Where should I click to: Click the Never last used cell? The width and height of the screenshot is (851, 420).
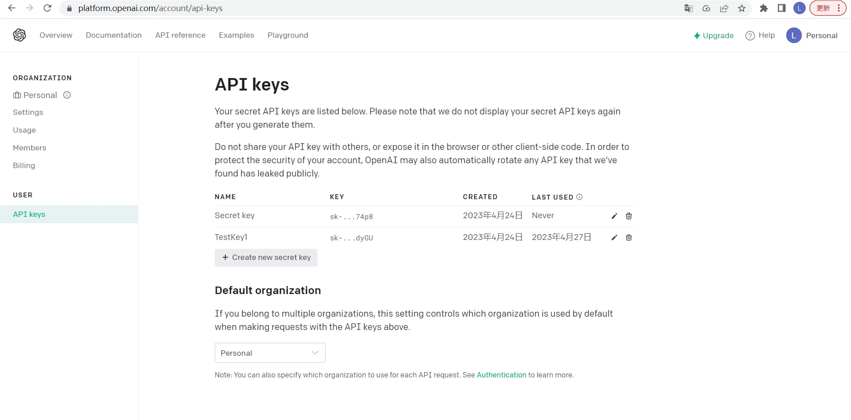543,216
